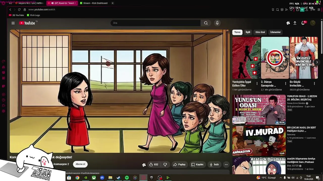The width and height of the screenshot is (323, 181).
Task: Click the search magnifier button
Action: (206, 23)
